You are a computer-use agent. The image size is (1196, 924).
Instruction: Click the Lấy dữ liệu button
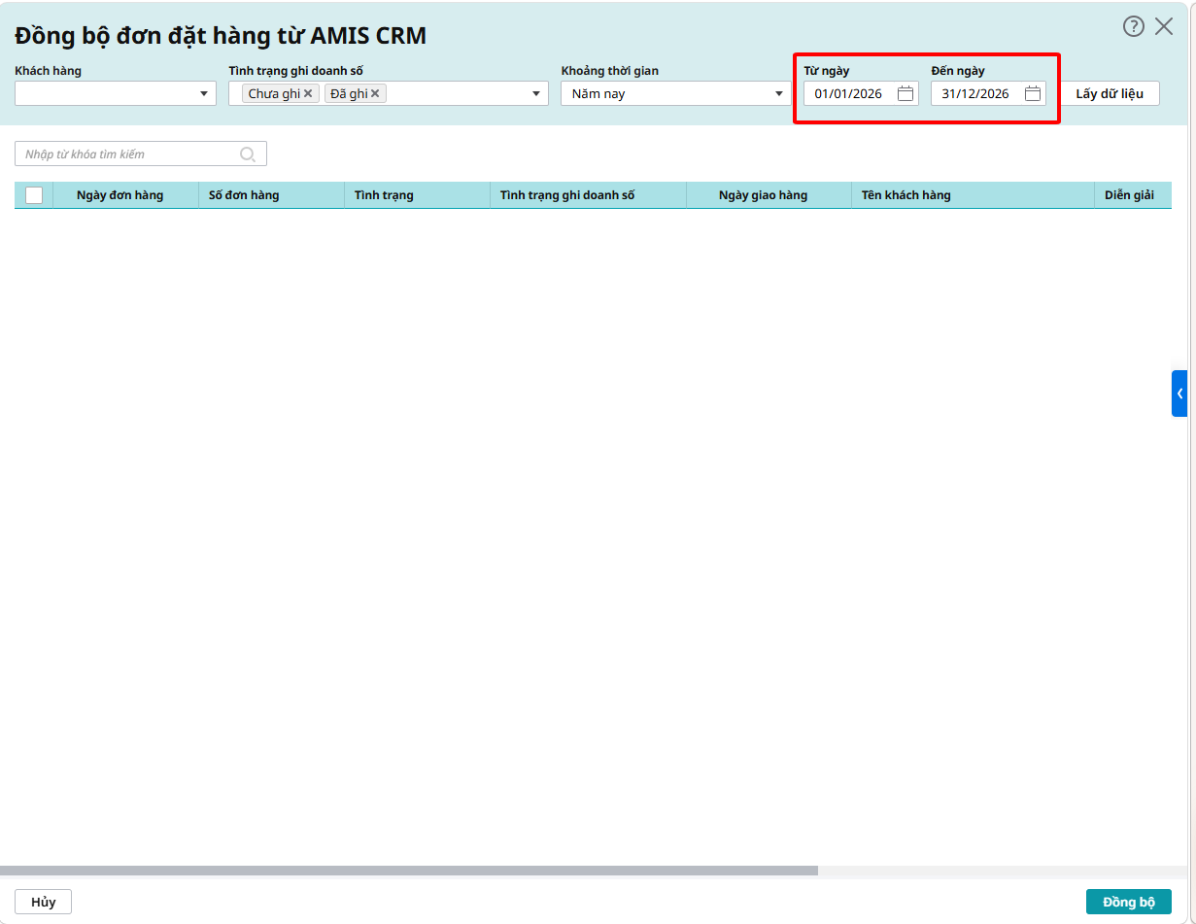[x=1110, y=93]
